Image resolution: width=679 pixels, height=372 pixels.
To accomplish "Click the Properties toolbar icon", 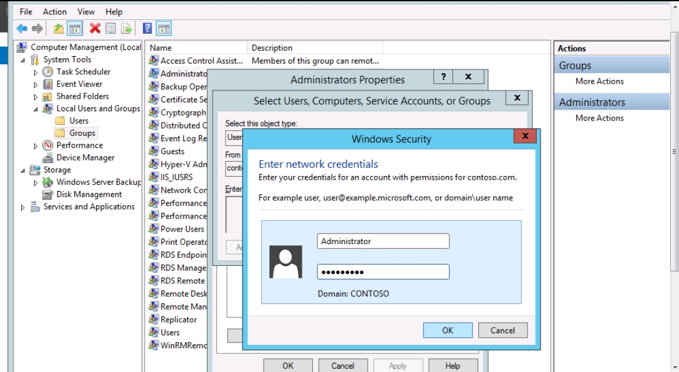I will coord(110,28).
